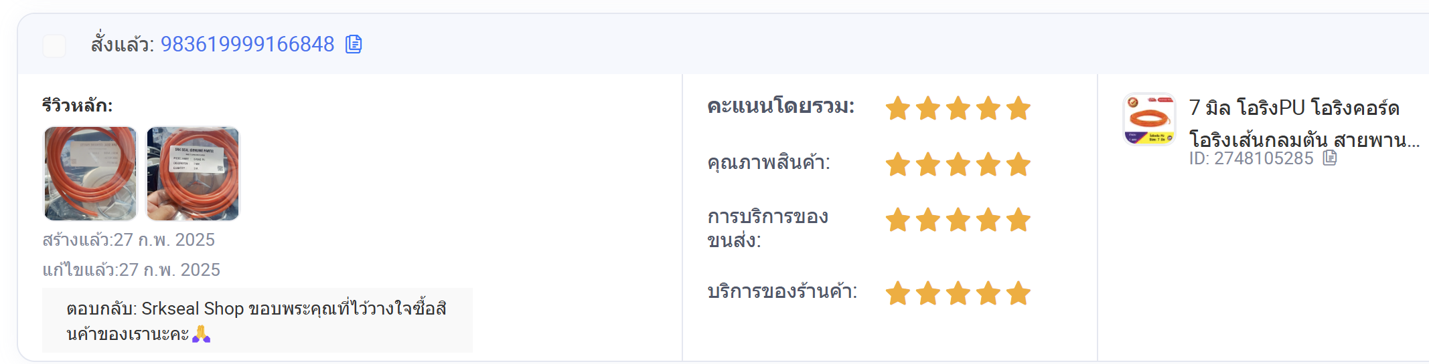The width and height of the screenshot is (1429, 364).
Task: Open order number 983619999166848 link
Action: (x=247, y=44)
